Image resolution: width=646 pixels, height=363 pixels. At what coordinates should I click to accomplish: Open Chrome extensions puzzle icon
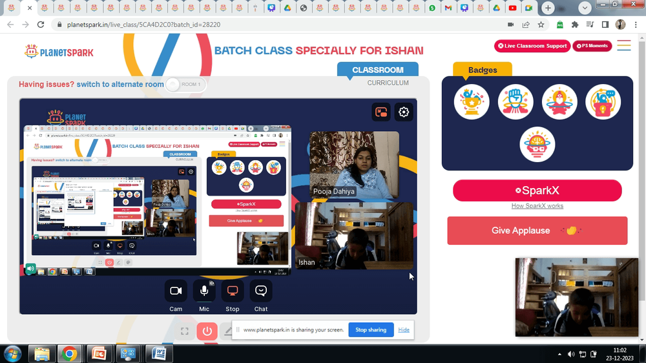tap(575, 25)
